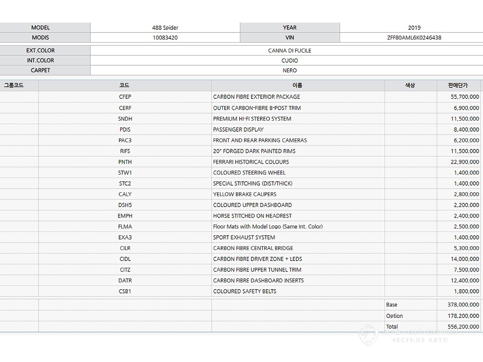
Task: Select the YELLOW BRAKE CALIPERS option
Action: tap(245, 194)
